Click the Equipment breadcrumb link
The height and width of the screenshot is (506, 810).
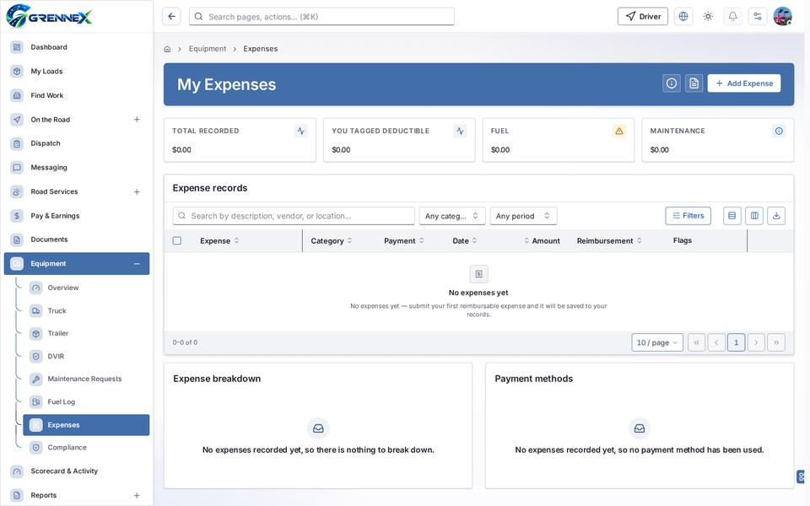pos(208,49)
